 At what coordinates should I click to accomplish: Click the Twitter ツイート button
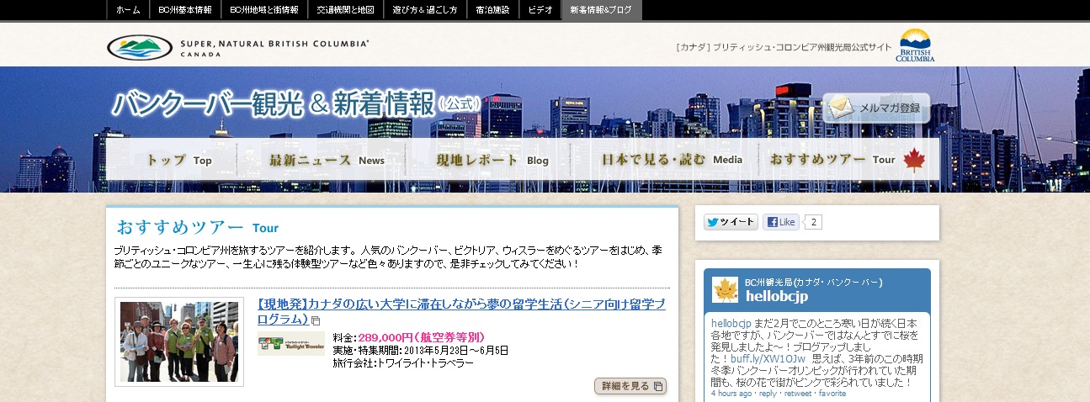coord(731,222)
